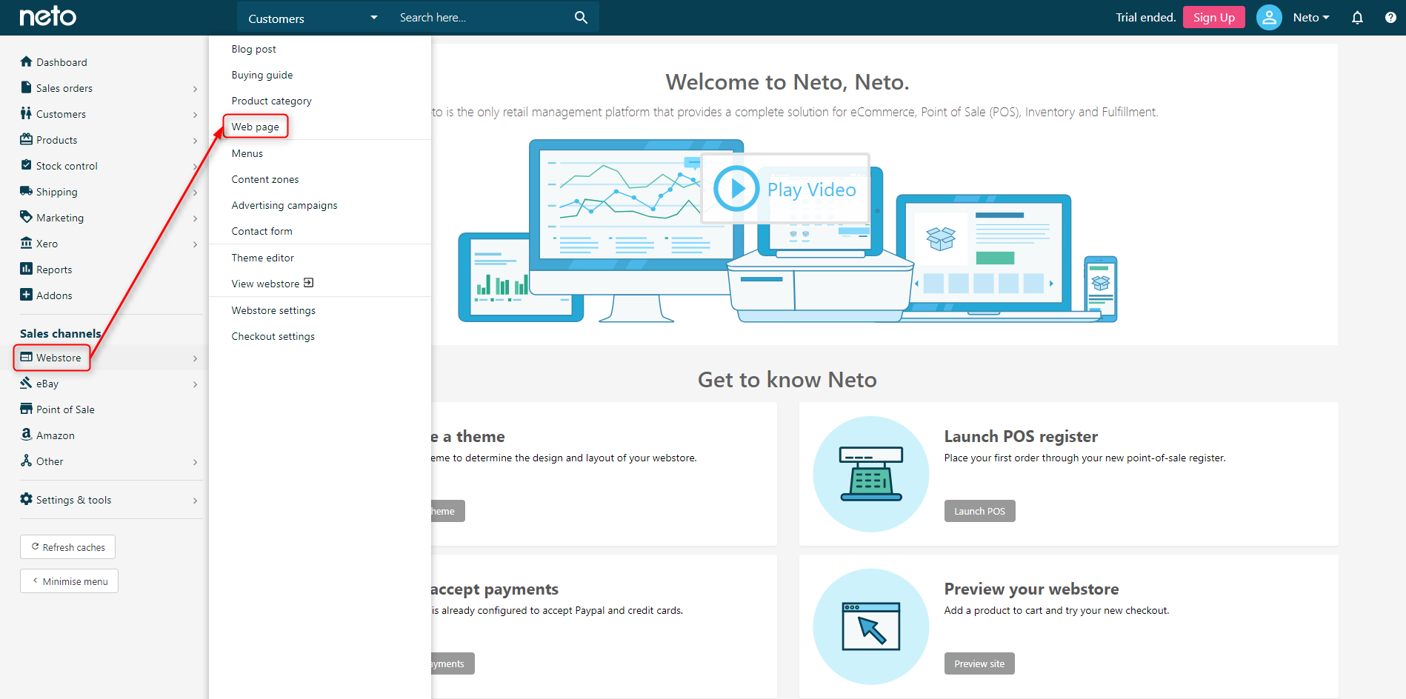Choose Product category in the submenu
Screen dimensions: 1406x699
tap(271, 101)
